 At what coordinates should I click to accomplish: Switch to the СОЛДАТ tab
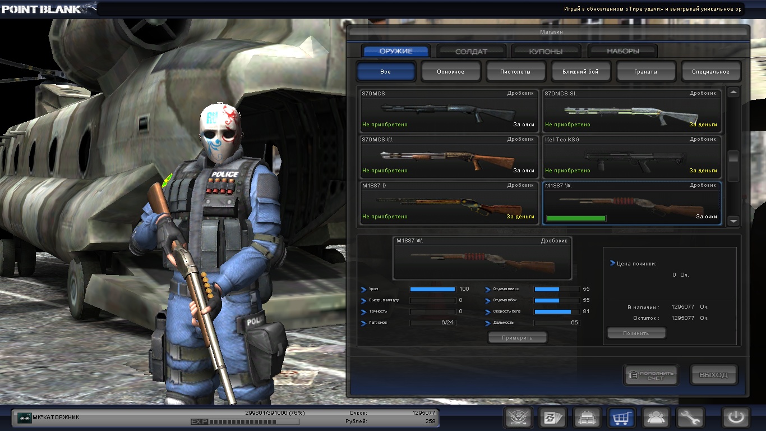[x=471, y=51]
